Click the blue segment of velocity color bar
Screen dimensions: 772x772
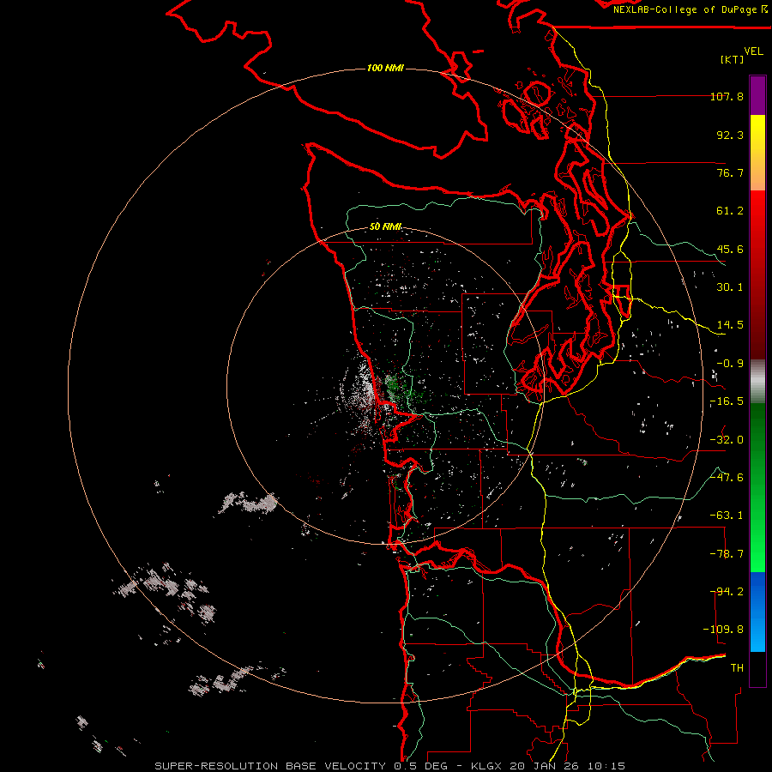tap(757, 612)
